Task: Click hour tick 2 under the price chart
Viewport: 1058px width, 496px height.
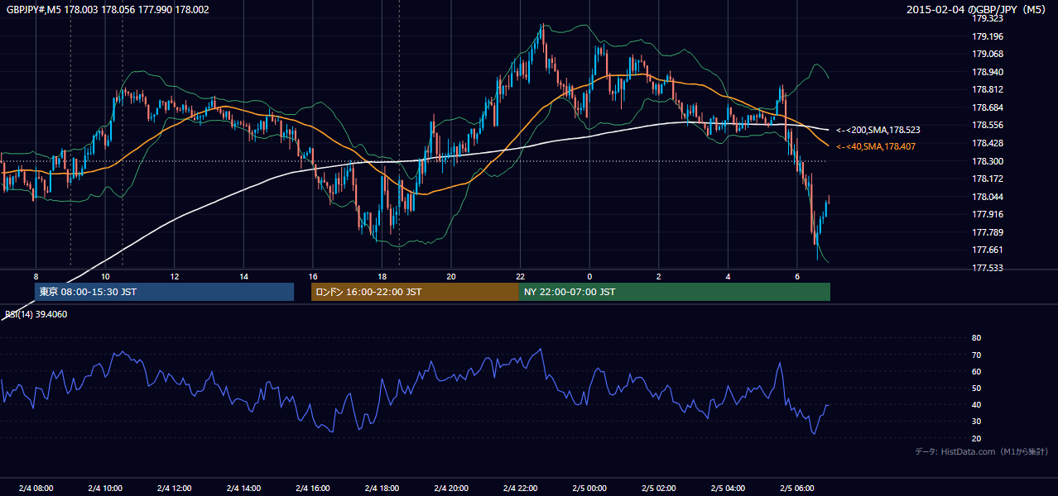Action: click(x=658, y=276)
